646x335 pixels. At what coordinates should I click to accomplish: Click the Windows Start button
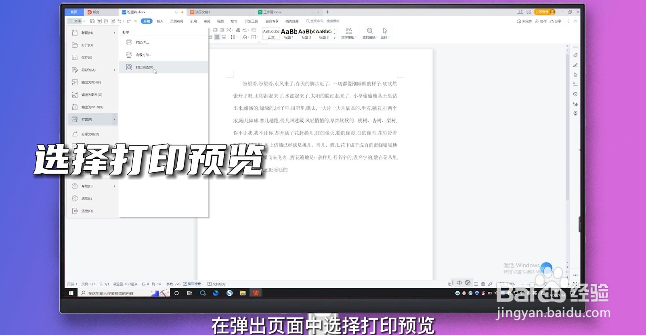[x=71, y=293]
